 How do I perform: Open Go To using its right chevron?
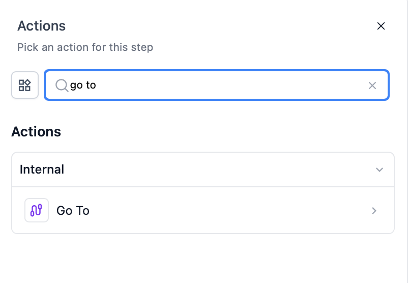coord(374,211)
